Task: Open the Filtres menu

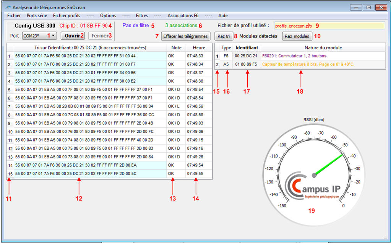Action: [142, 16]
